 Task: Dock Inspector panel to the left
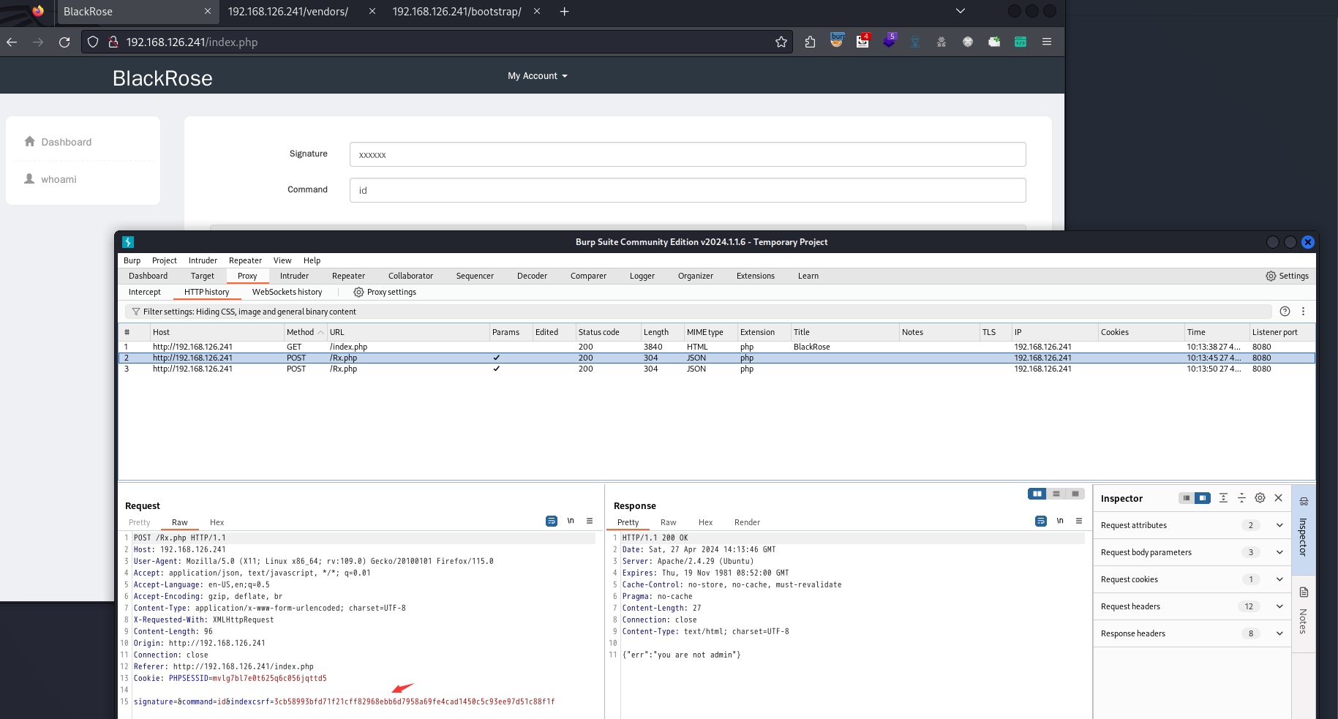[1187, 498]
